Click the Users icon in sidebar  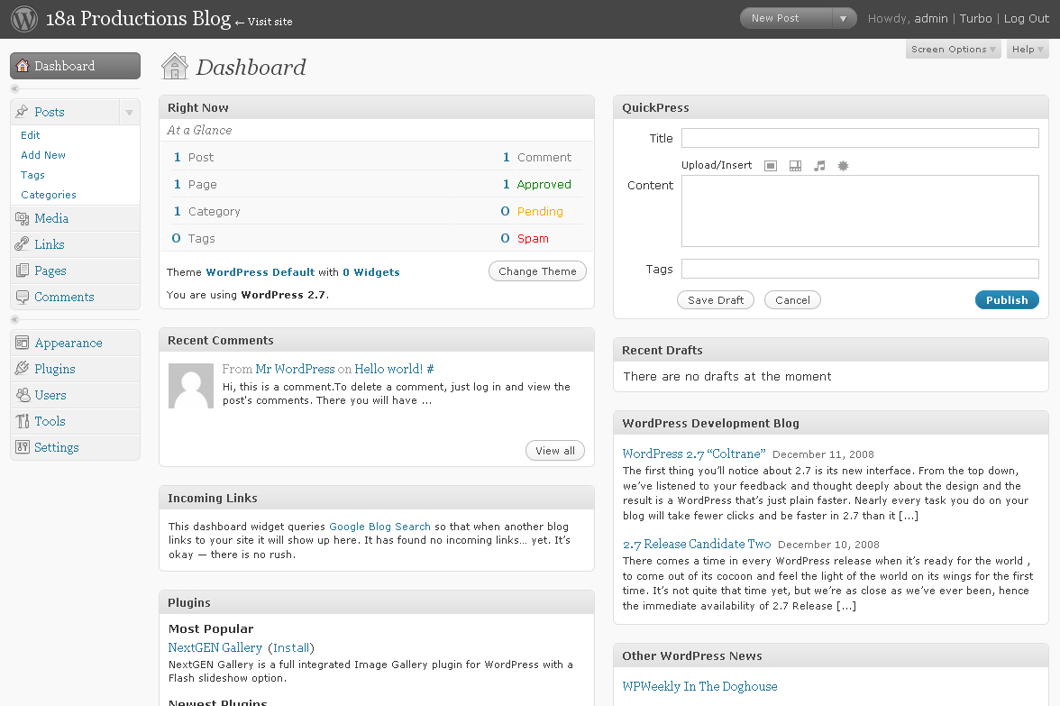[x=23, y=395]
